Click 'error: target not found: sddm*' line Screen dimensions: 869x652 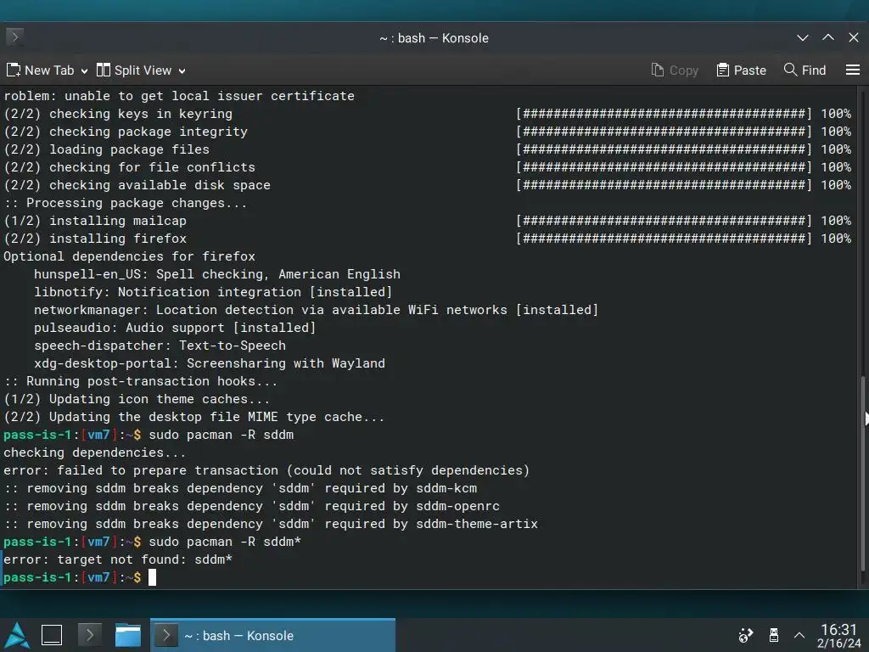(x=117, y=559)
